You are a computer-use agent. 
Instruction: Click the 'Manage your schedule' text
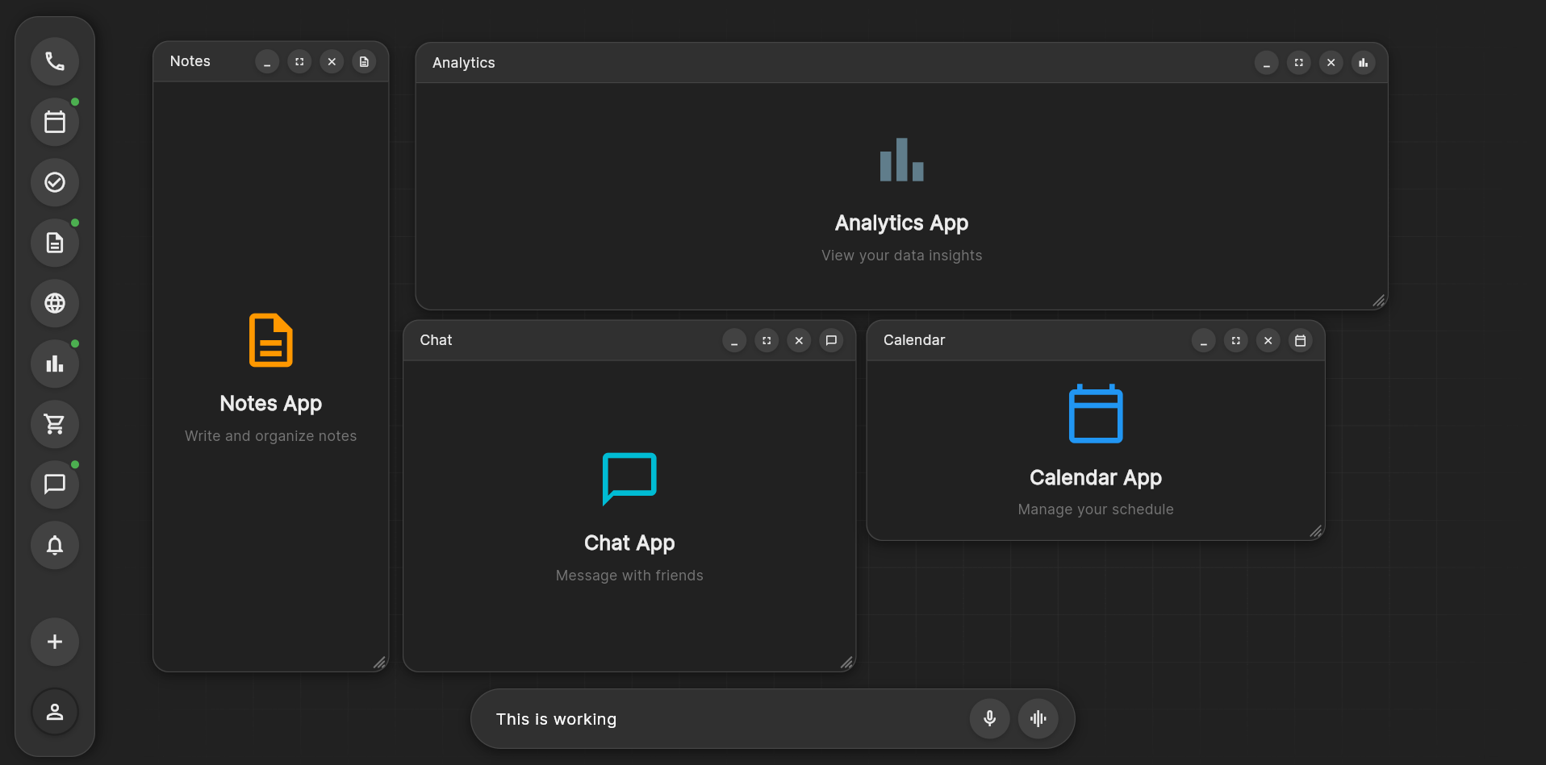(x=1096, y=509)
